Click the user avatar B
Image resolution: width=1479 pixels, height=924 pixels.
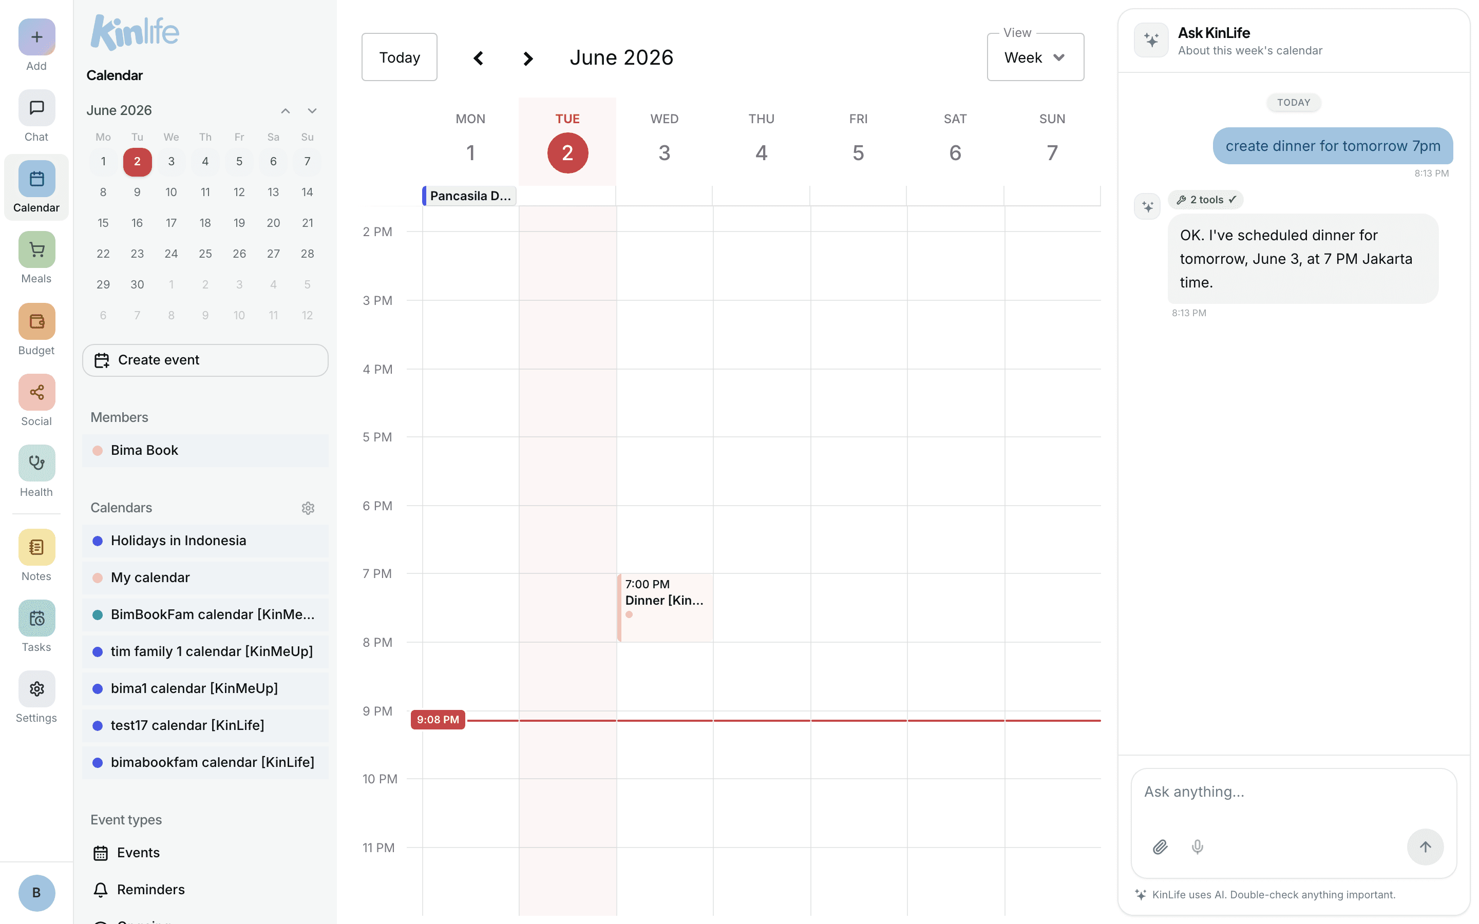point(36,893)
